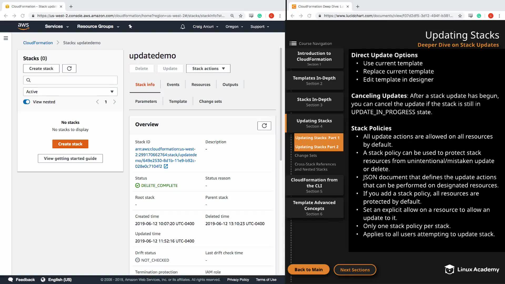505x284 pixels.
Task: Switch to the Events tab
Action: tap(173, 84)
